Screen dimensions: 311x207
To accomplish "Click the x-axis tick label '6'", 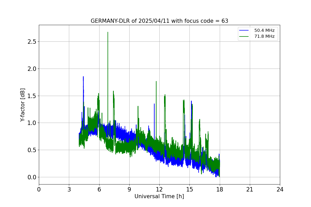I will point(99,189).
